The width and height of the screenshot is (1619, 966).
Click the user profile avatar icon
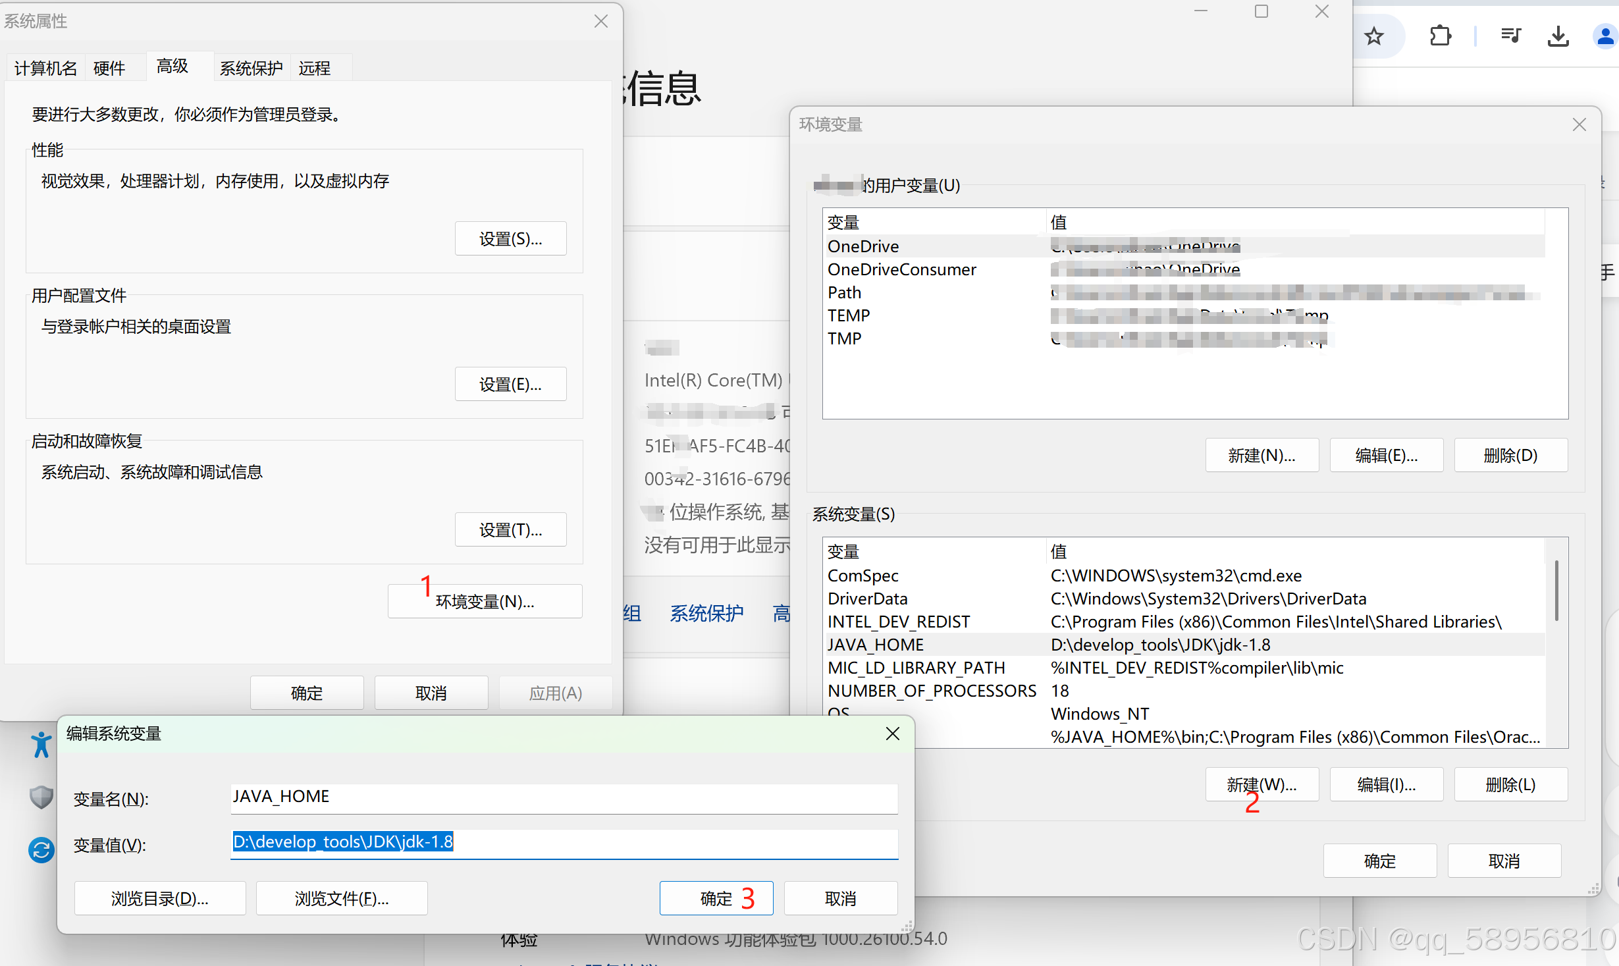pyautogui.click(x=1605, y=36)
